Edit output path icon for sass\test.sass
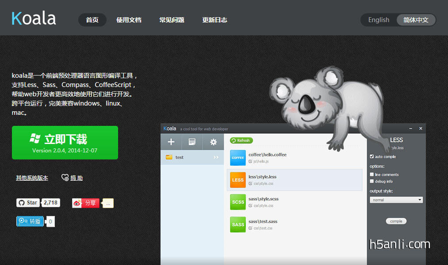The height and width of the screenshot is (265, 448). (250, 228)
